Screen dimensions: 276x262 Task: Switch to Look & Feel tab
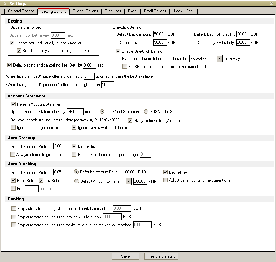184,11
